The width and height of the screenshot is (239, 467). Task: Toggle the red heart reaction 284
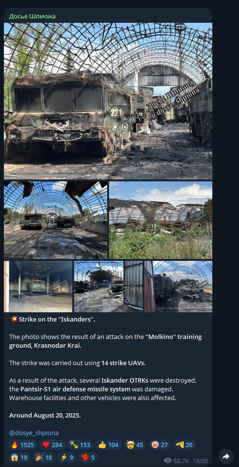click(x=52, y=445)
